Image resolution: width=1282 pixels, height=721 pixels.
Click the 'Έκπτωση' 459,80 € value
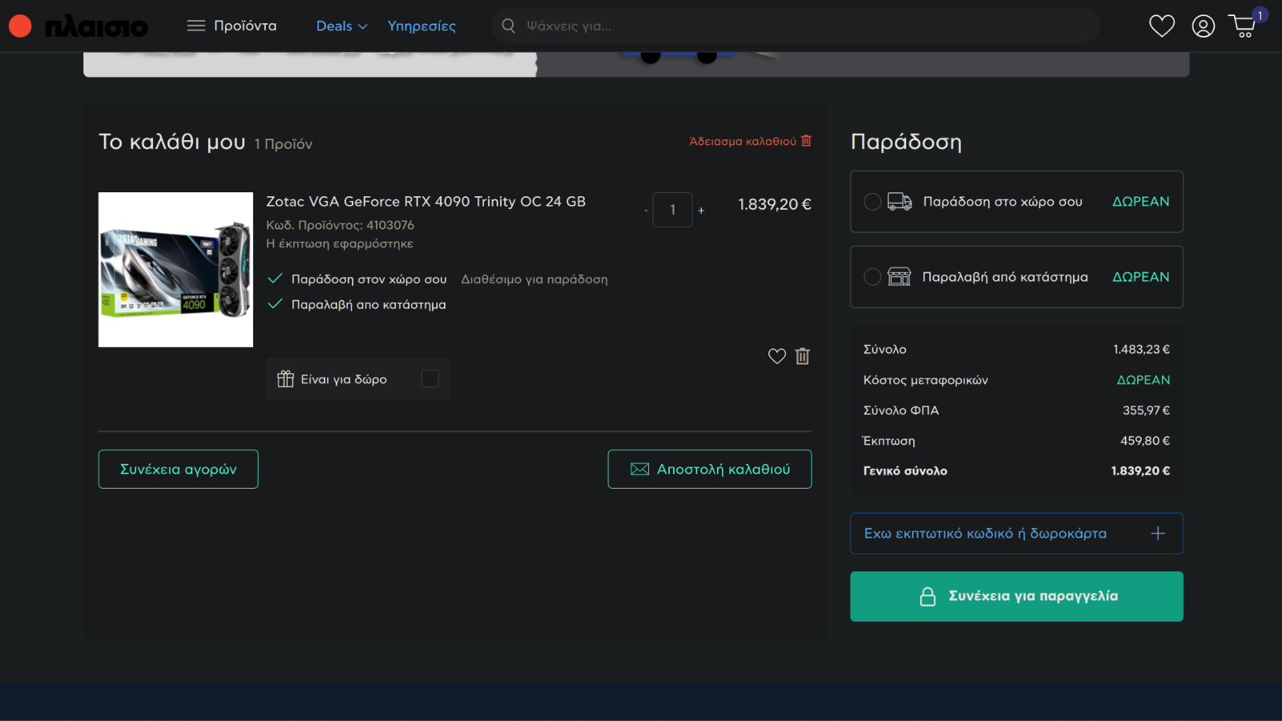pos(1145,441)
